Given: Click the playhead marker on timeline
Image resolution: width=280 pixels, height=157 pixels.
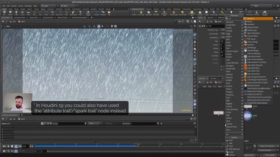Looking at the screenshot, I should click(136, 145).
